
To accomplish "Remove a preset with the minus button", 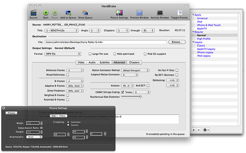I will pos(198,130).
